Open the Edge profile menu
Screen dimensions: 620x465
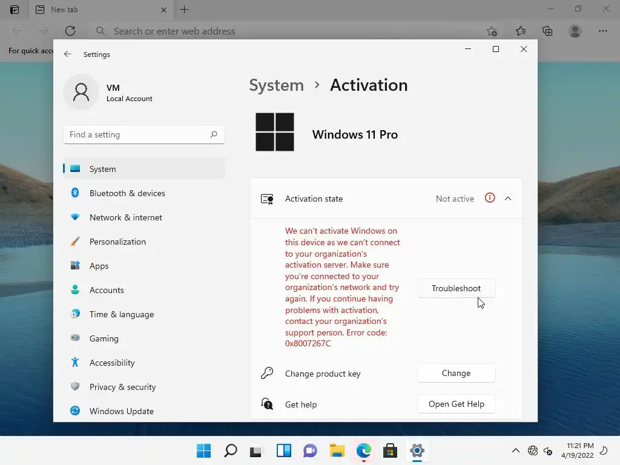point(575,31)
